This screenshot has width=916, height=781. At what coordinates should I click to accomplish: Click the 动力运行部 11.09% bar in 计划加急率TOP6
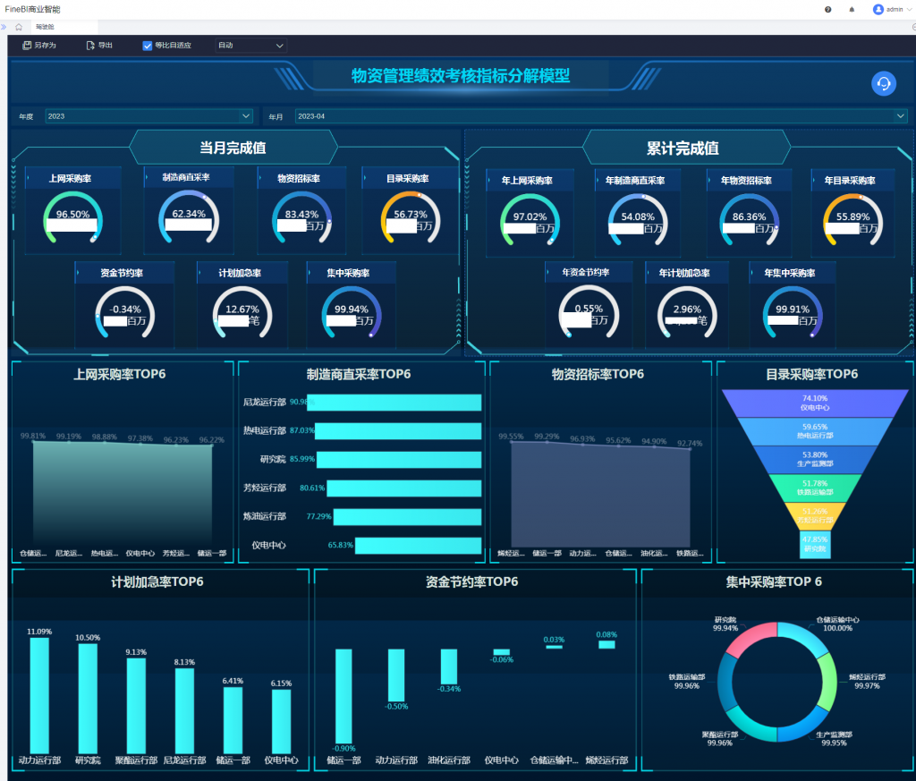39,696
